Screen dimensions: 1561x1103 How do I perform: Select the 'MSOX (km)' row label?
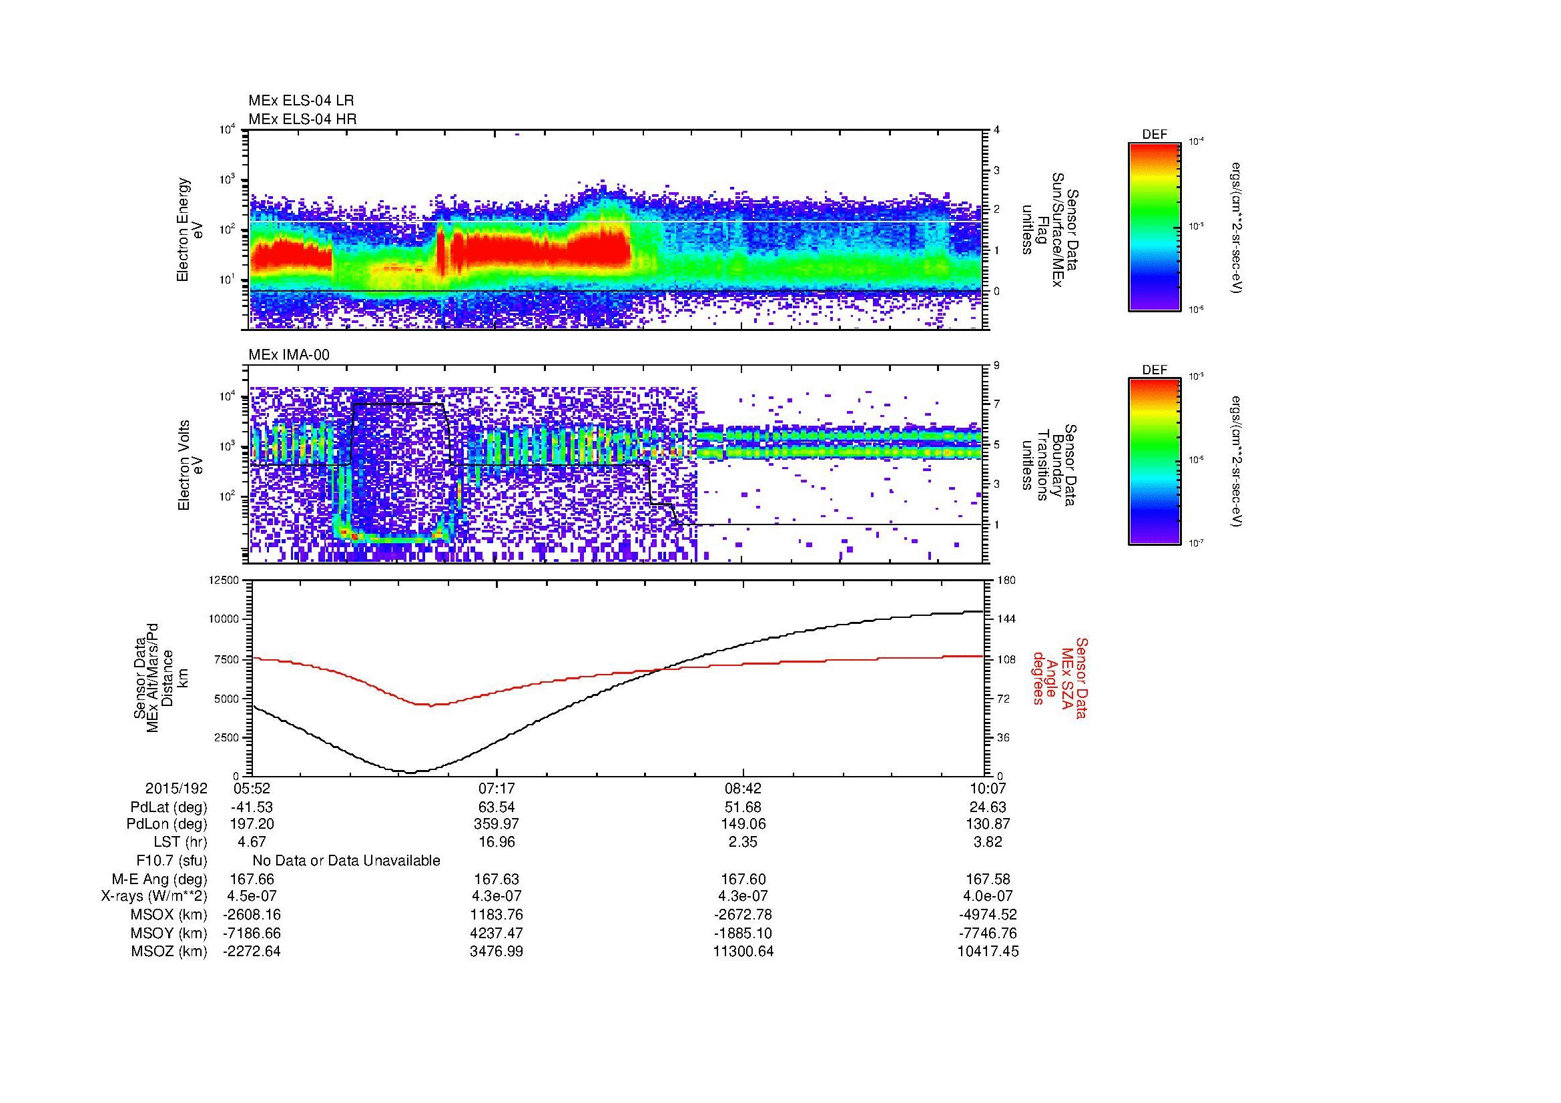pyautogui.click(x=169, y=915)
